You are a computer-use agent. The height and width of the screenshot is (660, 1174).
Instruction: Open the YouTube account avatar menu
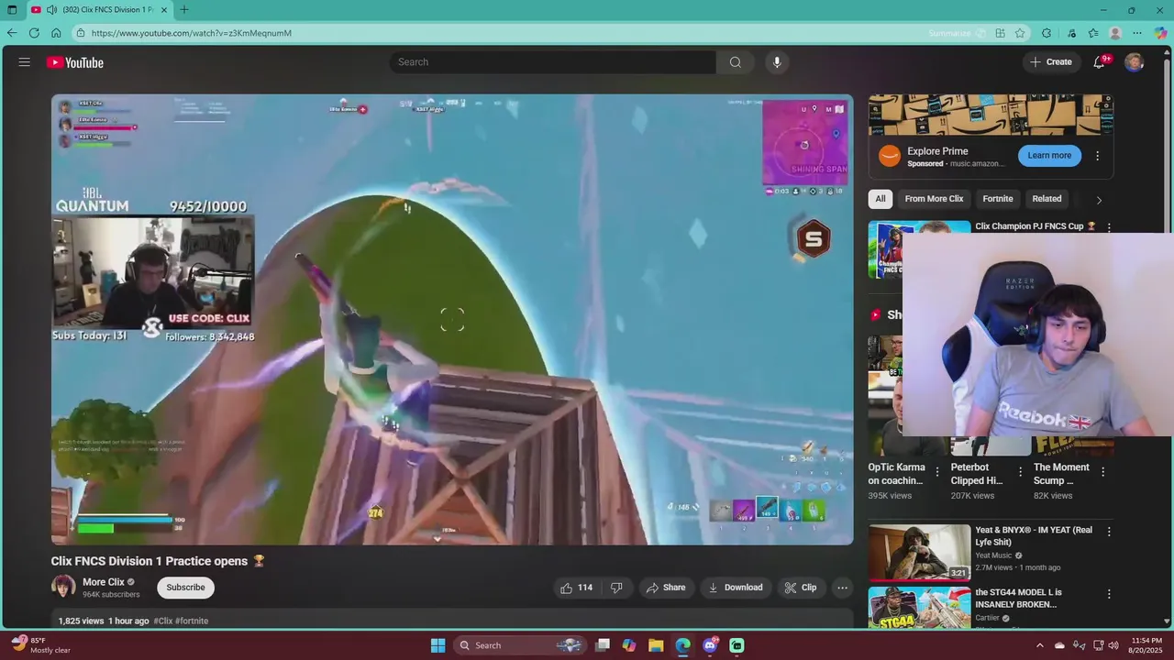(x=1135, y=62)
